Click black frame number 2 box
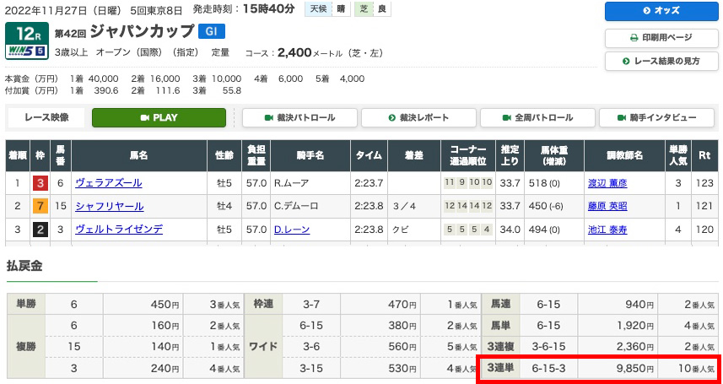The width and height of the screenshot is (723, 384). click(x=40, y=230)
